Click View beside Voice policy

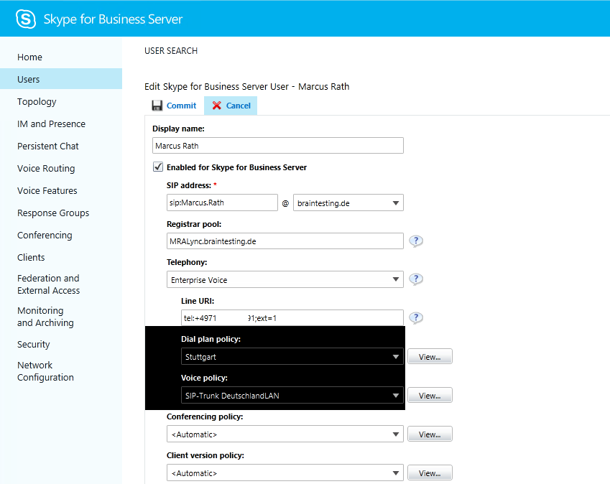coord(430,395)
